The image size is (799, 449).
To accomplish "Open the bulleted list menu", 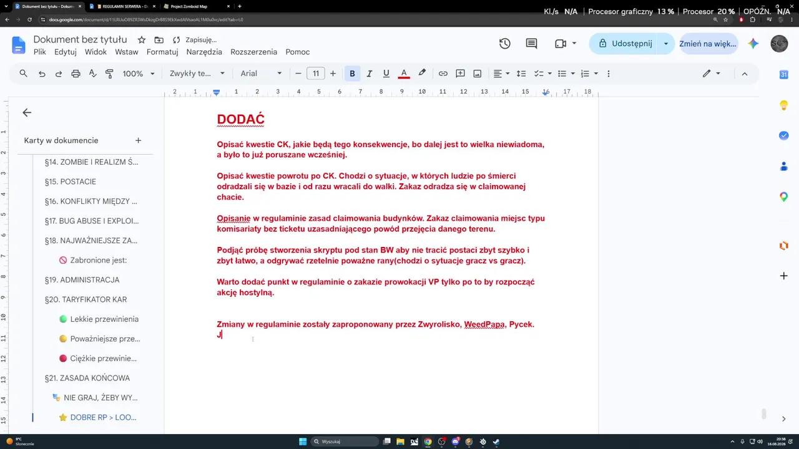I will pyautogui.click(x=566, y=74).
